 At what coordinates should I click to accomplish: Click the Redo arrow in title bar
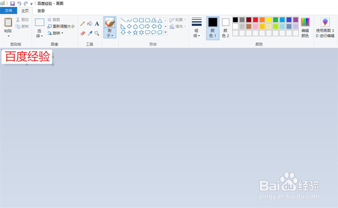[26, 3]
